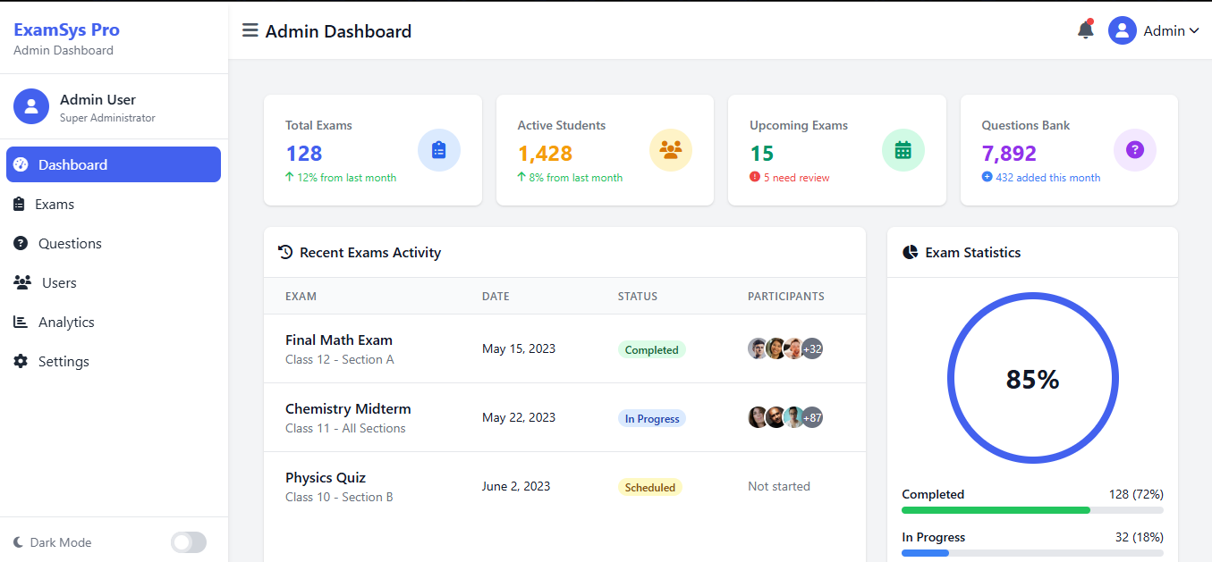Screen dimensions: 1212x562
Task: Open the Final Math Exam row title
Action: (x=339, y=340)
